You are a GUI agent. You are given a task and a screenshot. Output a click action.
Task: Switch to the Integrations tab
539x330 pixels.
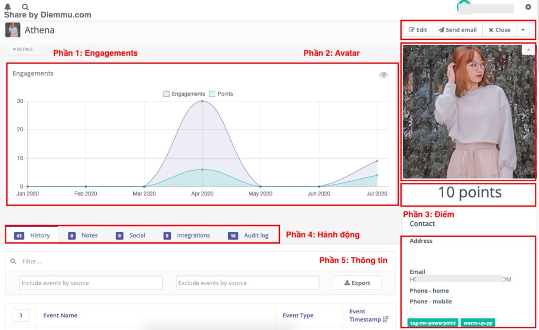click(187, 235)
